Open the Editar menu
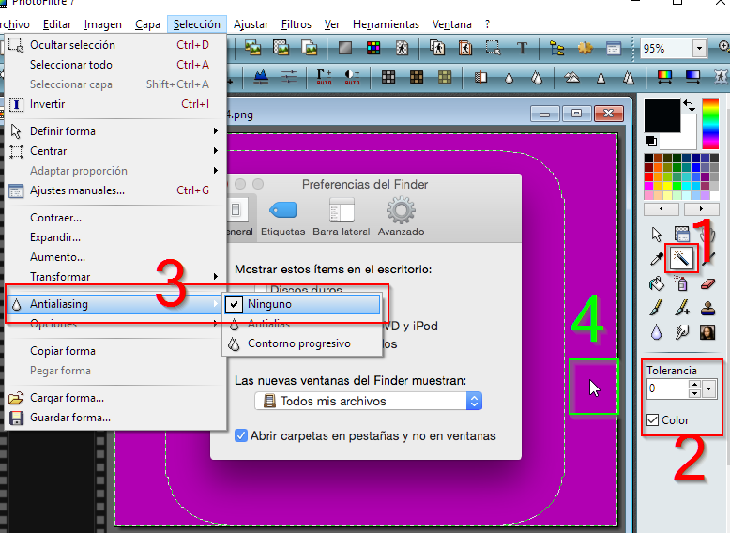This screenshot has width=730, height=533. pos(57,24)
